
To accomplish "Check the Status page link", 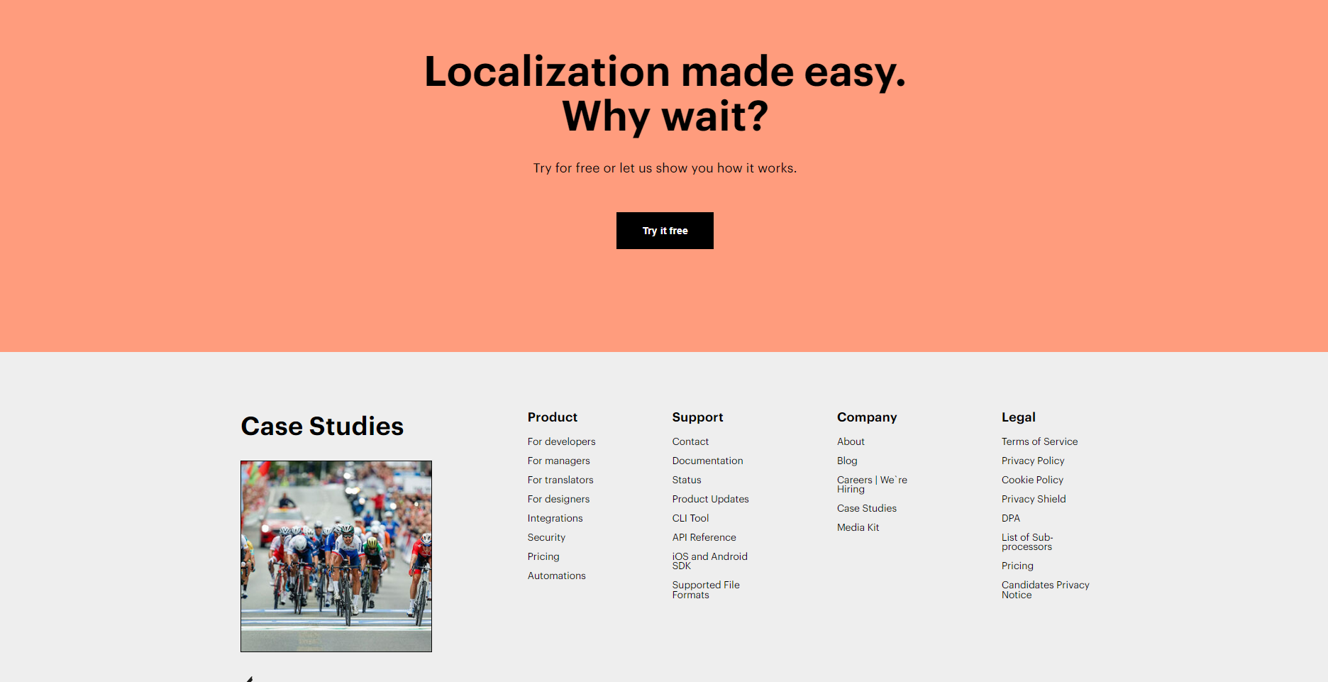I will [x=687, y=480].
